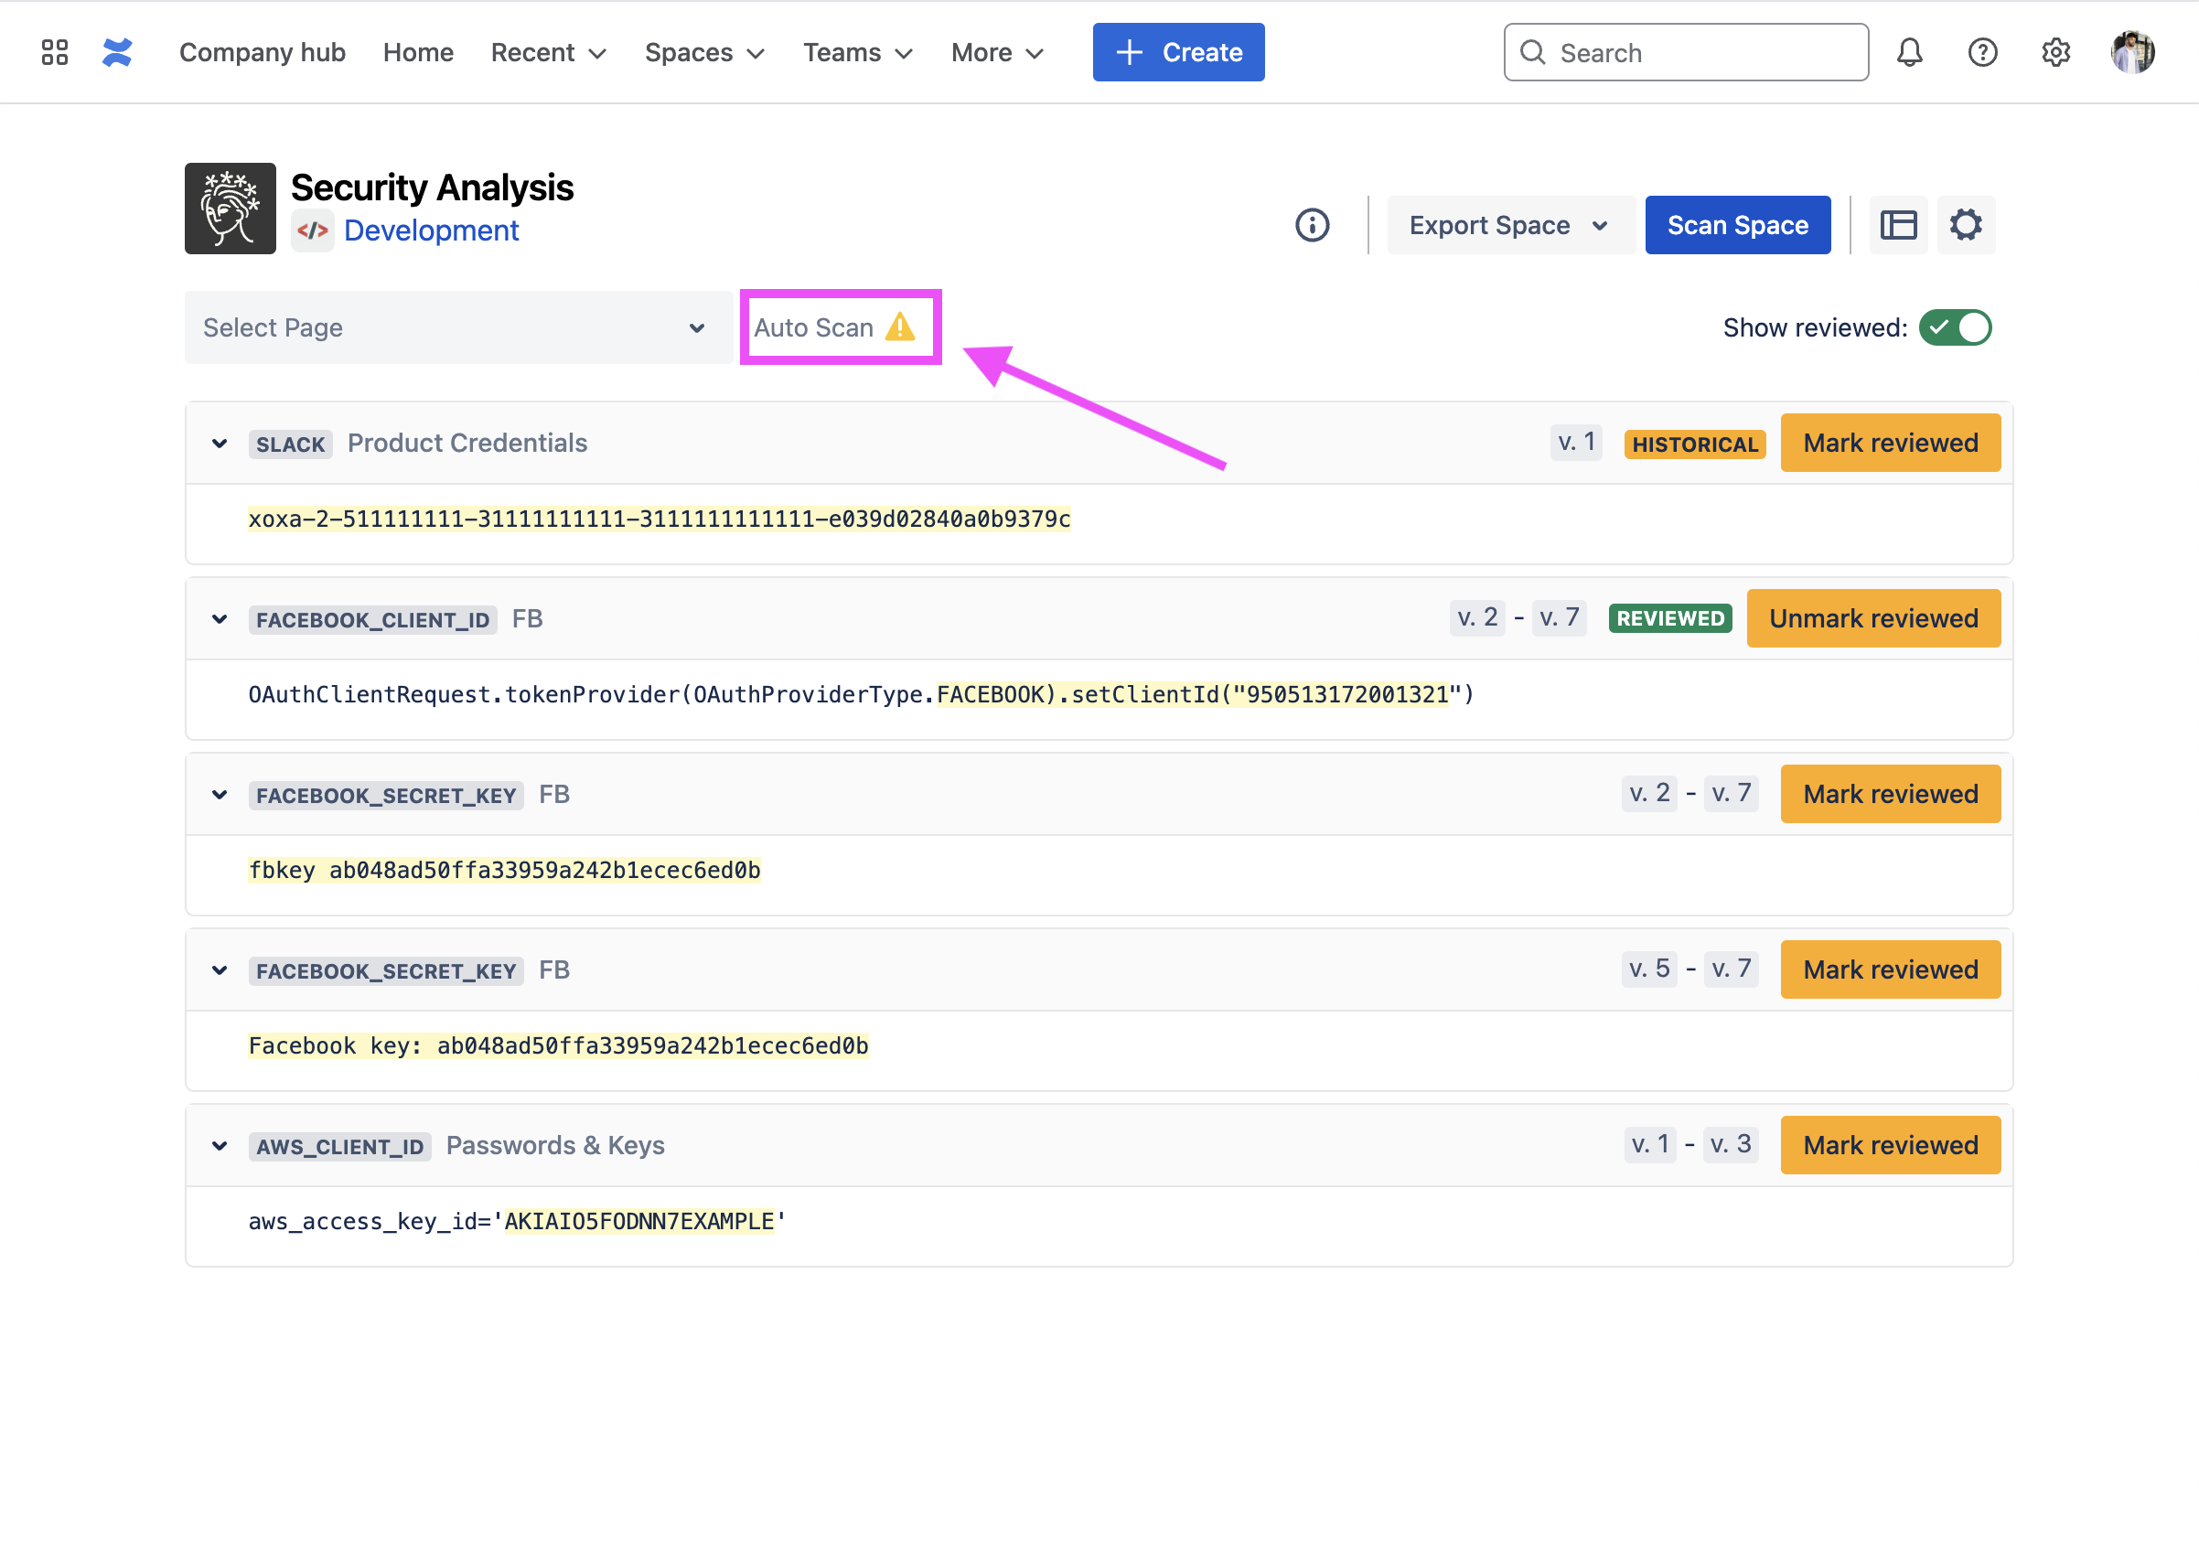
Task: Open the Development space link
Action: 431,230
